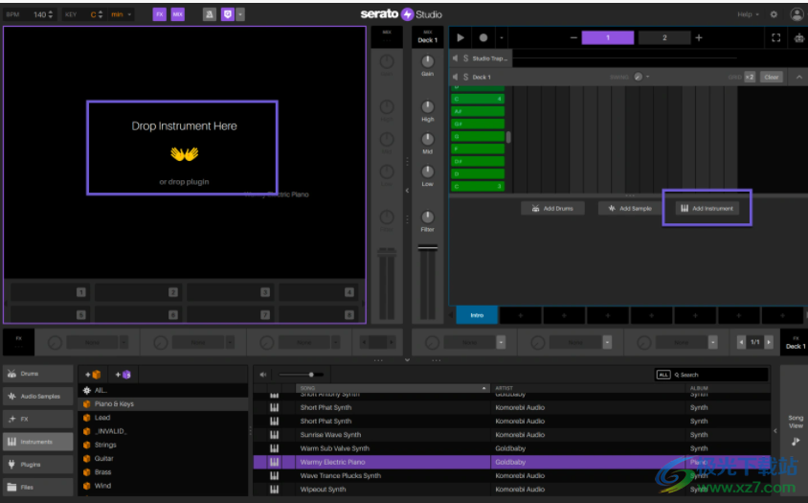This screenshot has height=503, width=808.
Task: Click the purple tooltips help icon
Action: click(227, 14)
